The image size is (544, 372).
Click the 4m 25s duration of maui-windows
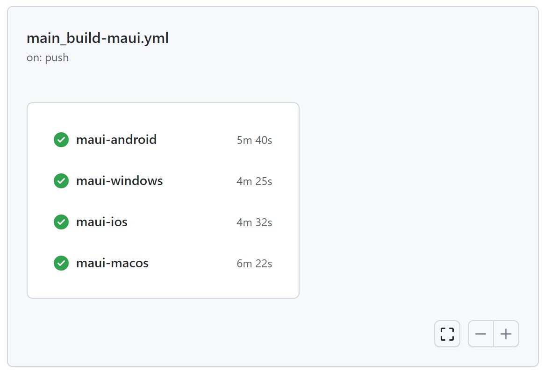pos(254,181)
